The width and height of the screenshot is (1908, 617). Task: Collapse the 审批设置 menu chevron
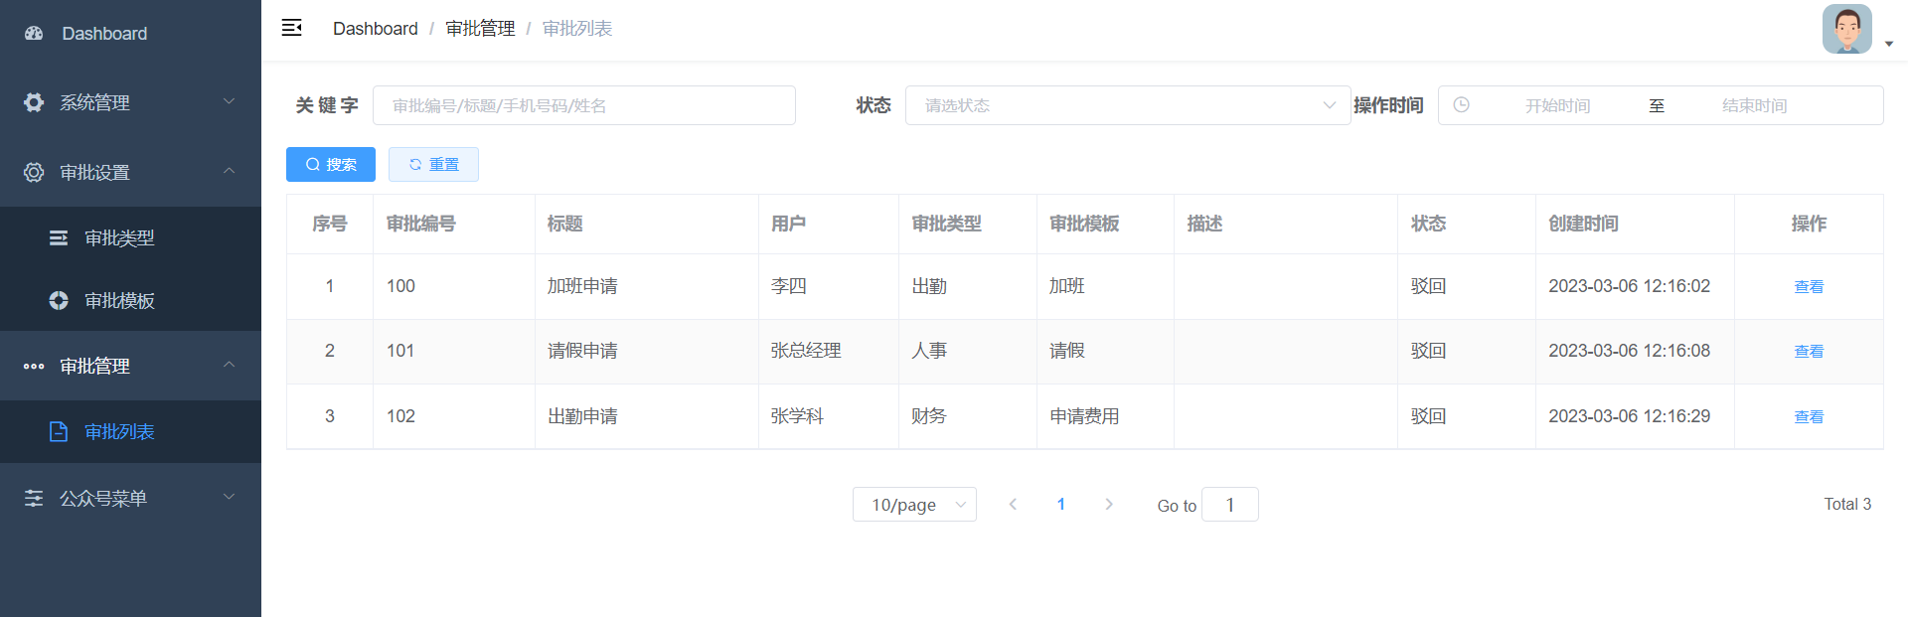point(230,171)
